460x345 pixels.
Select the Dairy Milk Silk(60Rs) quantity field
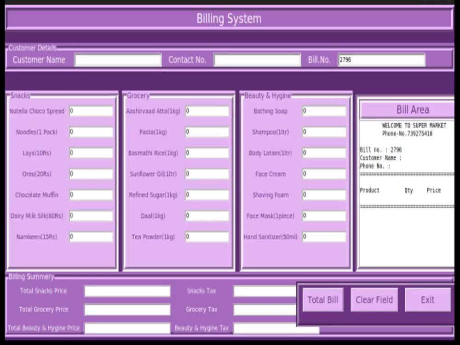pos(91,216)
